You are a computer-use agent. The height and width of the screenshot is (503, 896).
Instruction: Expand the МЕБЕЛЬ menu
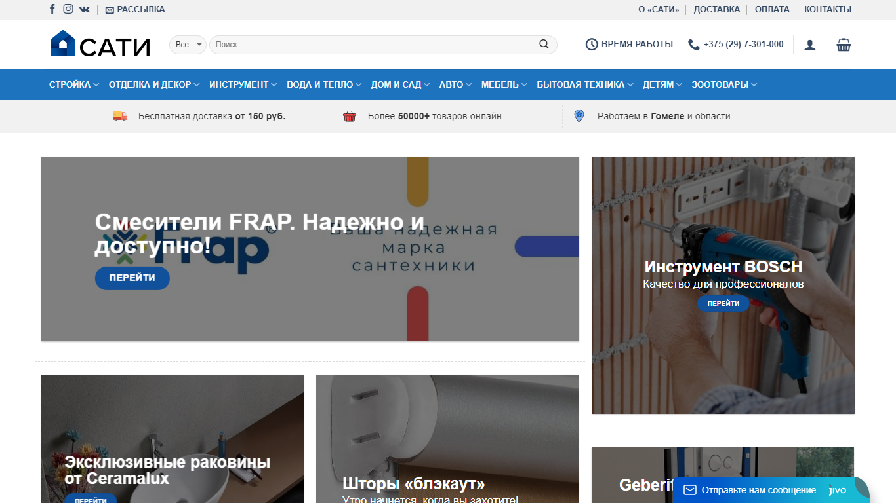(x=504, y=84)
